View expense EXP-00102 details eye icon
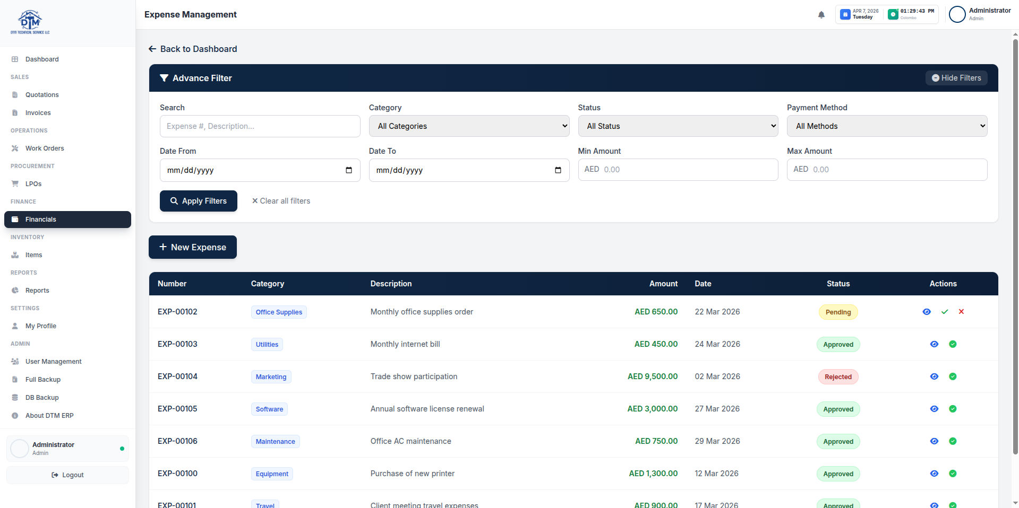The height and width of the screenshot is (508, 1019). click(926, 312)
